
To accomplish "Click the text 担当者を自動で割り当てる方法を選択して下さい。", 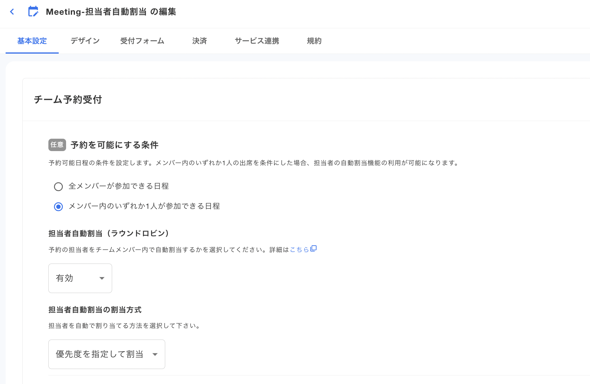I will click(125, 326).
